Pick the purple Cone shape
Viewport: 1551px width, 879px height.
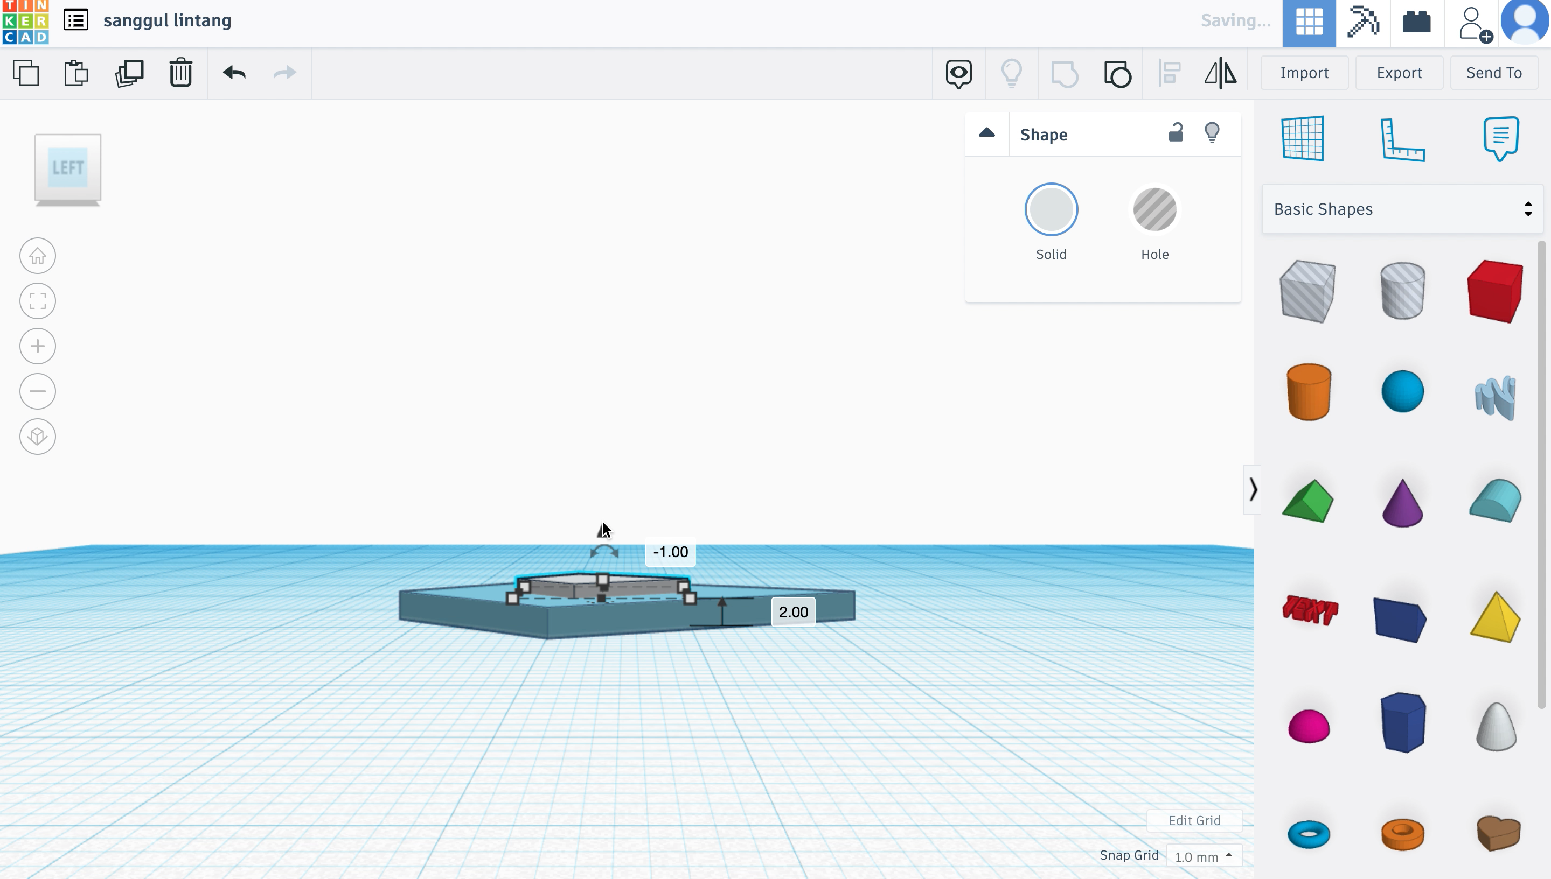tap(1402, 502)
